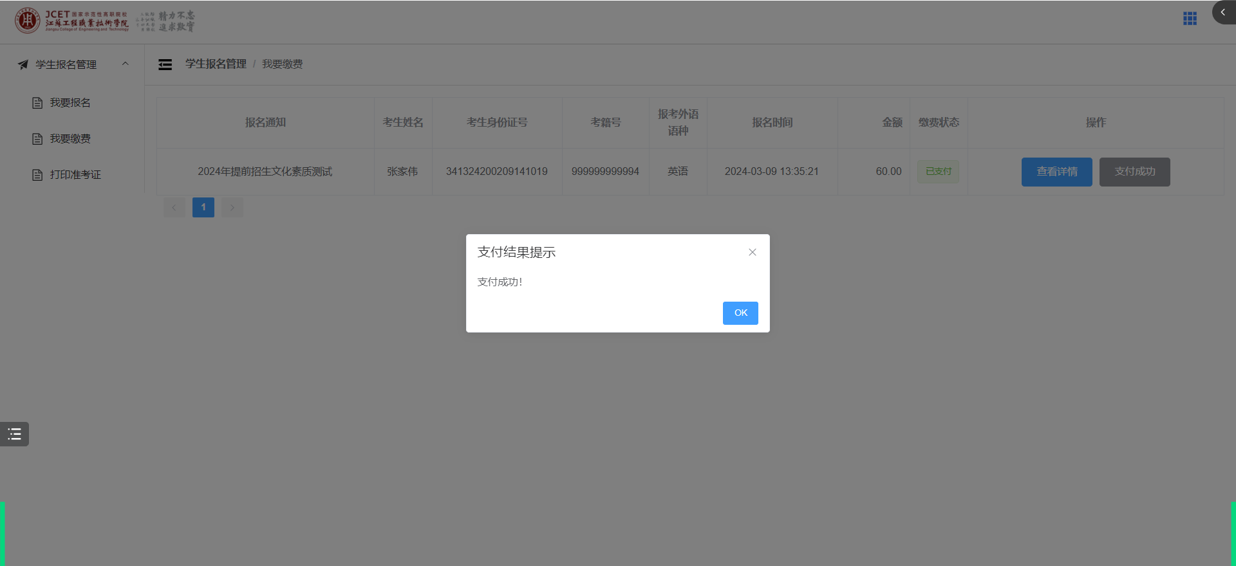The width and height of the screenshot is (1236, 566).
Task: Open the 打印准考证 sidebar menu item
Action: click(75, 175)
